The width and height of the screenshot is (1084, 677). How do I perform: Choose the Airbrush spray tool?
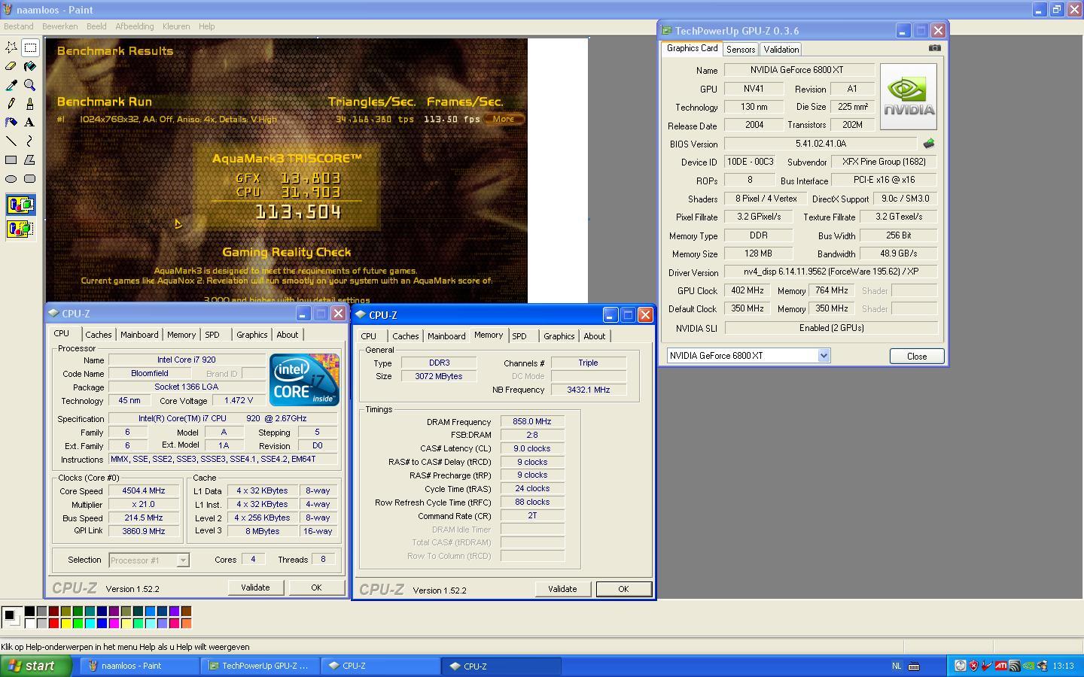pyautogui.click(x=11, y=122)
